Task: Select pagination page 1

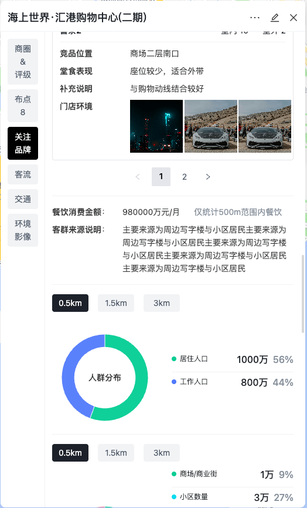Action: click(x=161, y=177)
